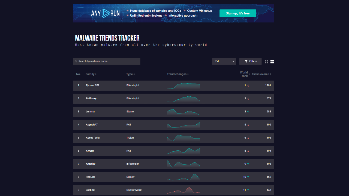Sort by Trend changes column header
This screenshot has width=349, height=196.
pyautogui.click(x=178, y=74)
